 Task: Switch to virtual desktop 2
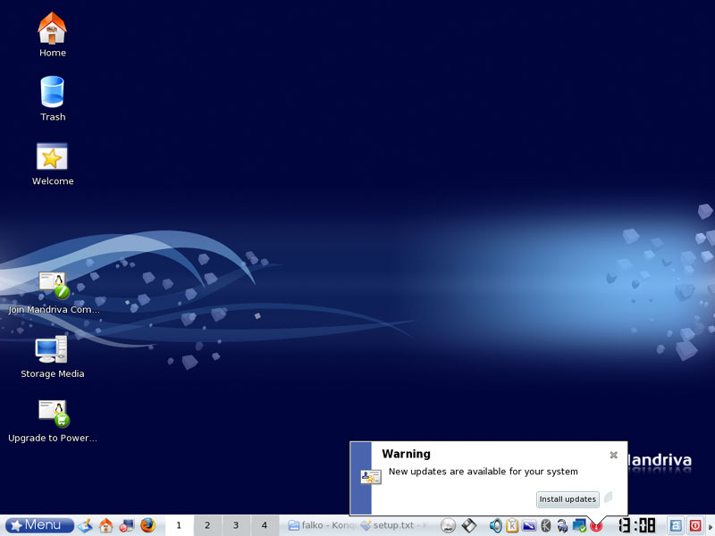point(207,525)
